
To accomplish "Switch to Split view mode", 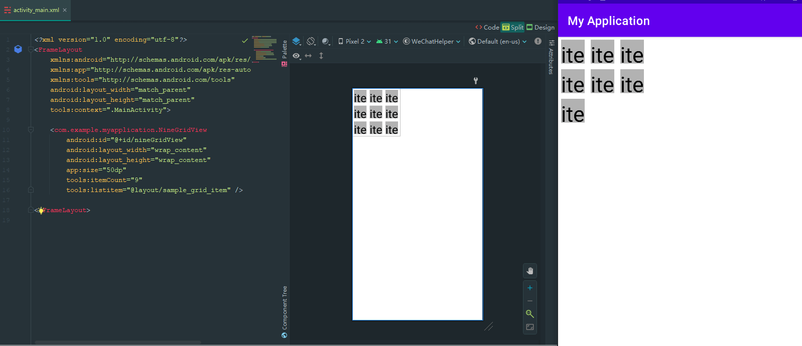I will (513, 27).
